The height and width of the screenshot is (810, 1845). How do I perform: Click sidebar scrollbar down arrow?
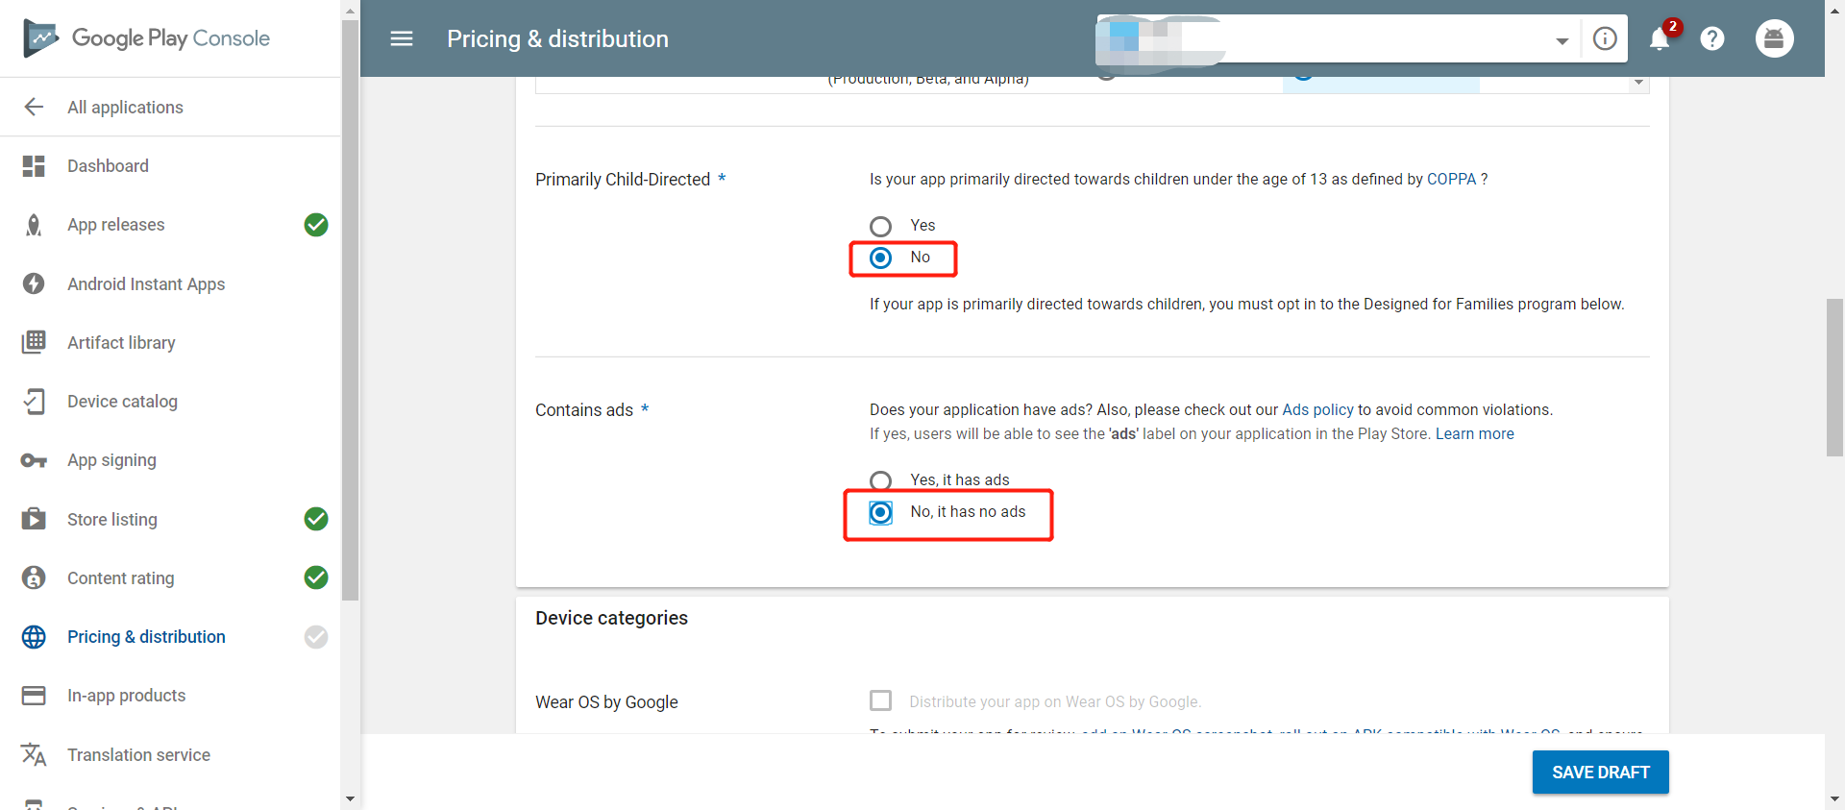pyautogui.click(x=350, y=798)
